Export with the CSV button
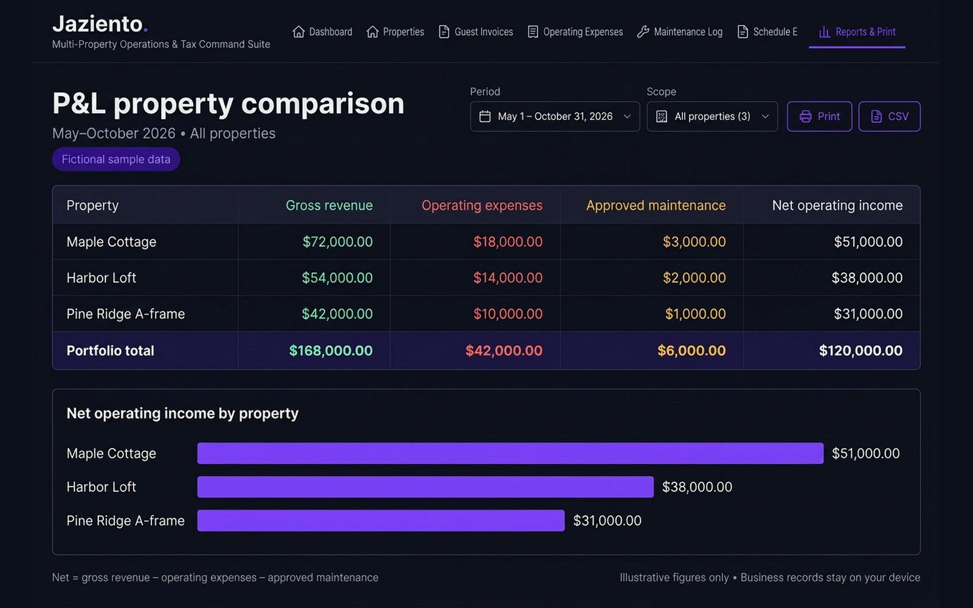This screenshot has width=973, height=608. (889, 116)
